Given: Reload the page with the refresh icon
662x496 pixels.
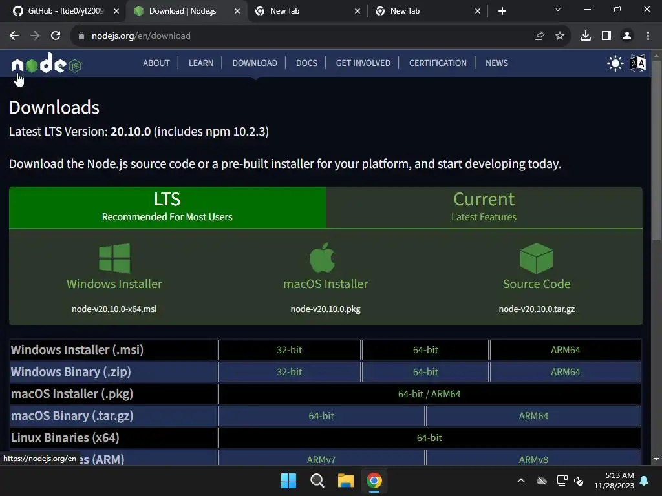Looking at the screenshot, I should 56,36.
